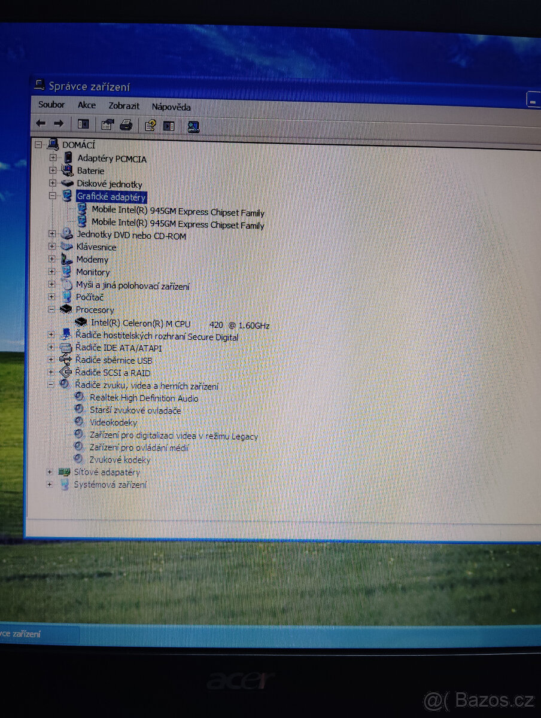This screenshot has height=718, width=541.
Task: Open Help using the question mark toolbar icon
Action: tap(150, 124)
